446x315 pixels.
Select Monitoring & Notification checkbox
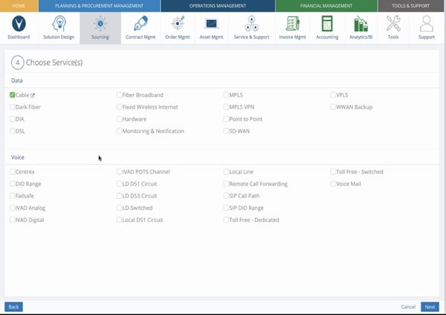click(x=119, y=131)
